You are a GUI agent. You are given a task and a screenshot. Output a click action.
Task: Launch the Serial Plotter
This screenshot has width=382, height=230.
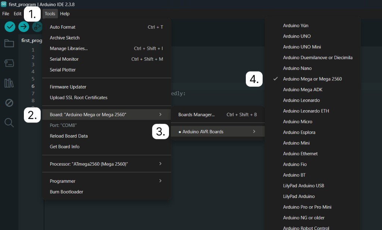click(106, 70)
